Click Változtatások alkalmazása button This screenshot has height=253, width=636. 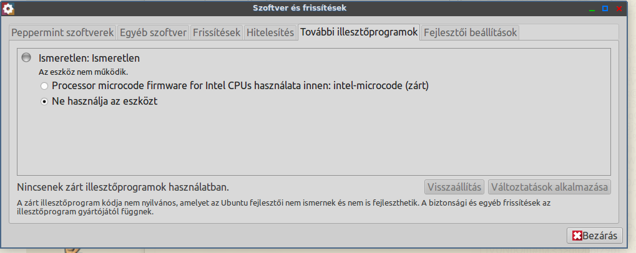click(550, 188)
